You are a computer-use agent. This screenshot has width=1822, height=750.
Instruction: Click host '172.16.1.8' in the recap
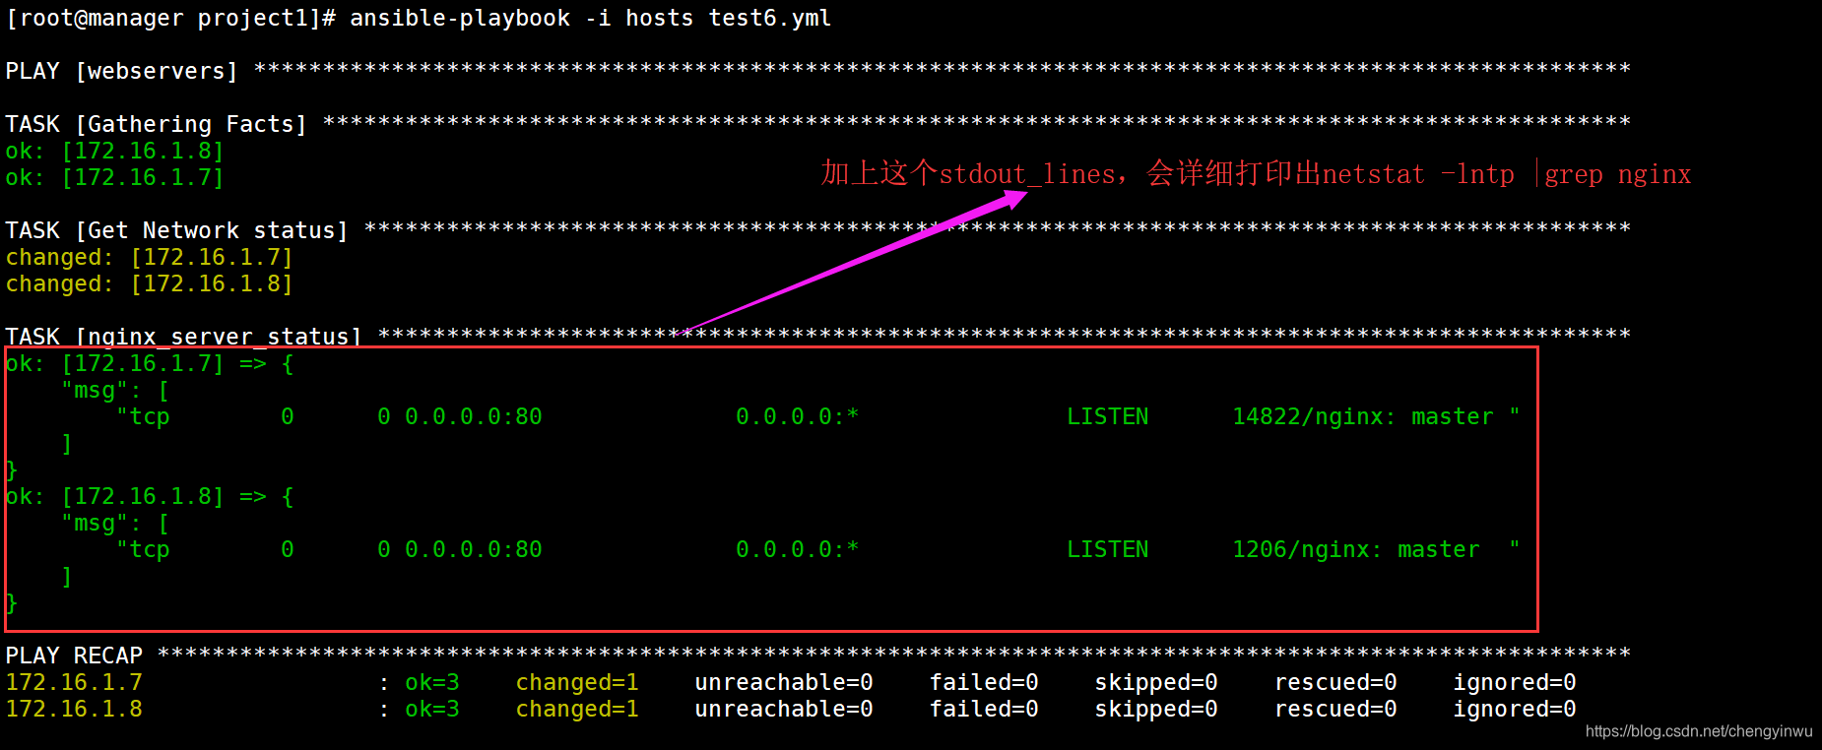coord(74,710)
